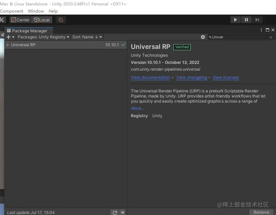Click the Verified badge
Screen dimensions: 276x215
(182, 47)
